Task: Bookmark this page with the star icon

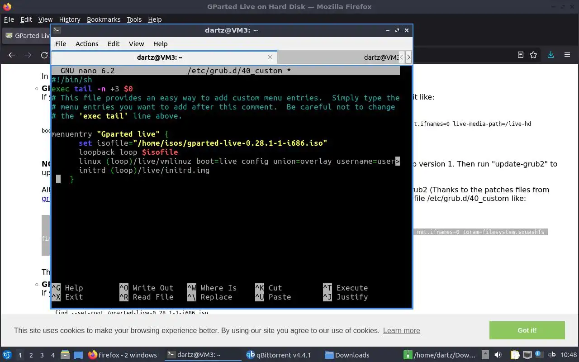Action: pyautogui.click(x=533, y=55)
